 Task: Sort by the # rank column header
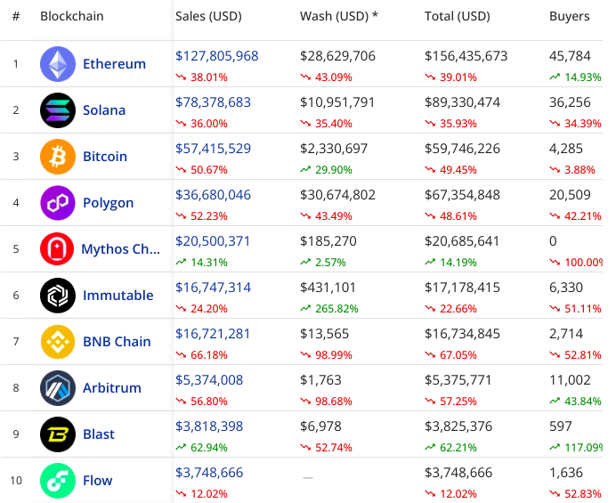[x=16, y=16]
